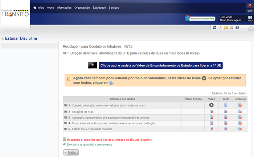
Task: Play the UE 1 video lesson
Action: (211, 105)
